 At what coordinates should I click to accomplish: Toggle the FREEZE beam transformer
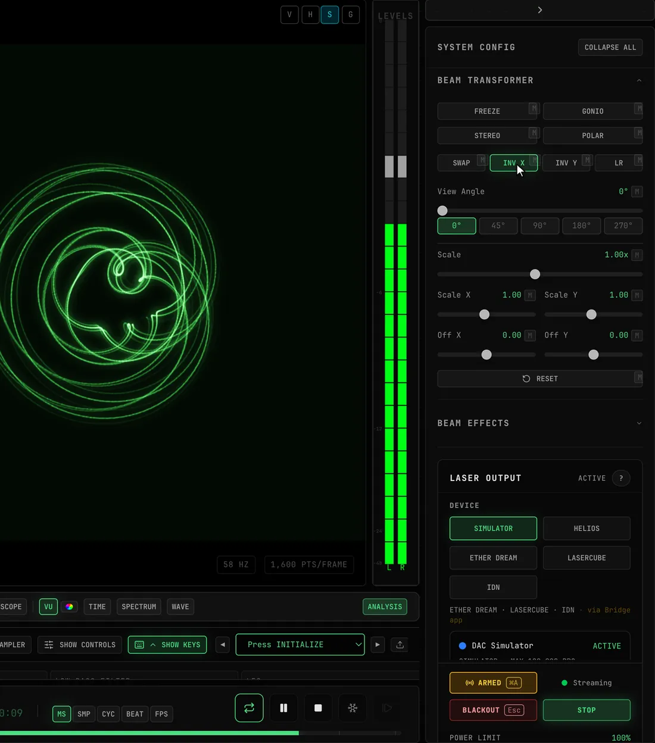(488, 111)
